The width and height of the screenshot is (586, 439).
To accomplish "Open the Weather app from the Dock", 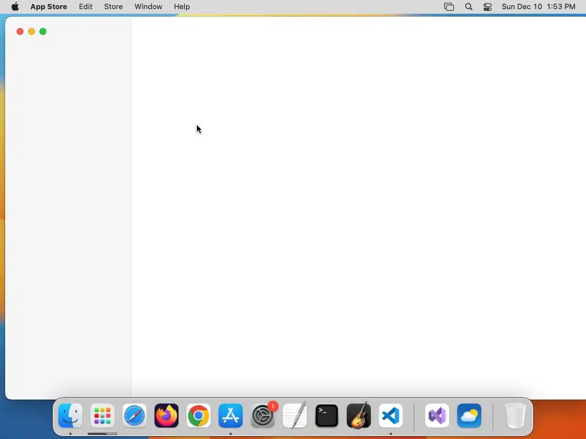I will click(469, 416).
